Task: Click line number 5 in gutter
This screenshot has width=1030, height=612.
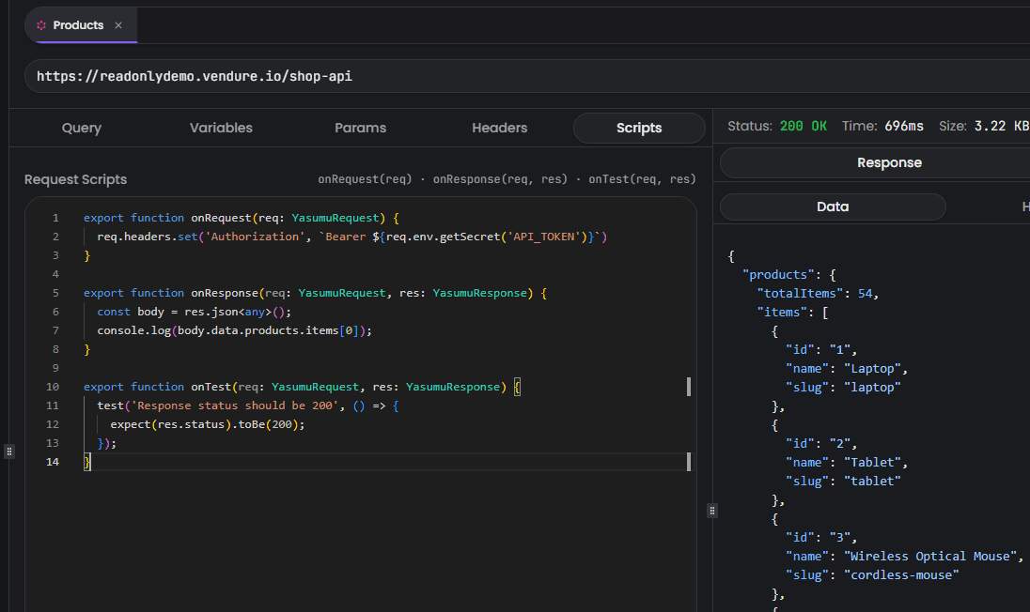Action: click(x=55, y=293)
